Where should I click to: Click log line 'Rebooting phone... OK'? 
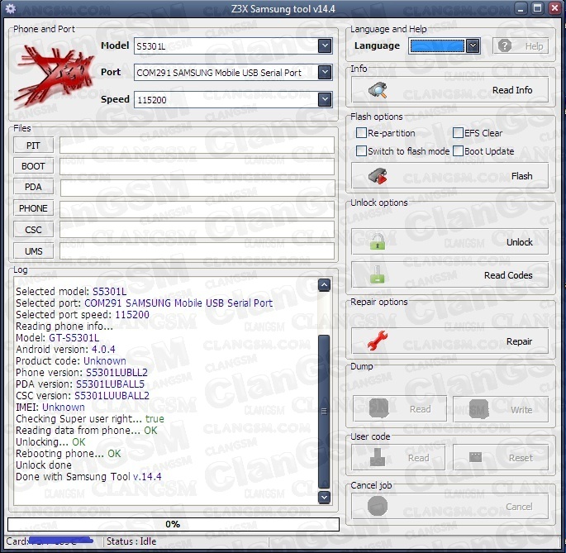click(69, 453)
